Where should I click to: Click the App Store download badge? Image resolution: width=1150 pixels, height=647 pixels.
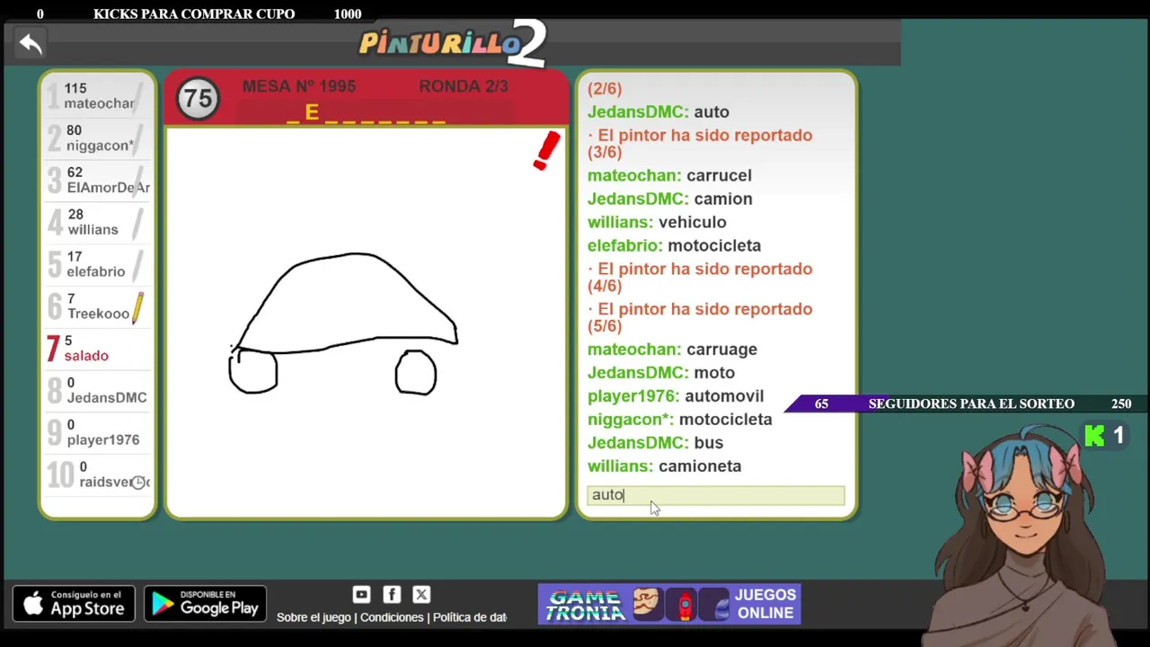[x=74, y=604]
